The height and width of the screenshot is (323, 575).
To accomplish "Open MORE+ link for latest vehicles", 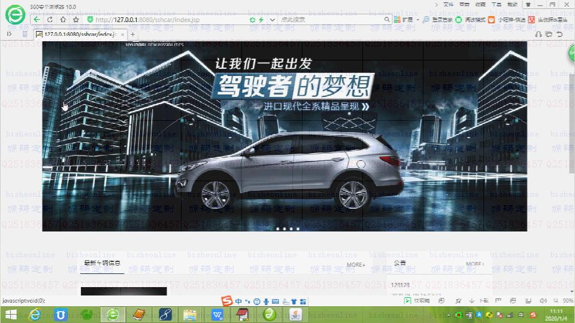I will coord(356,264).
